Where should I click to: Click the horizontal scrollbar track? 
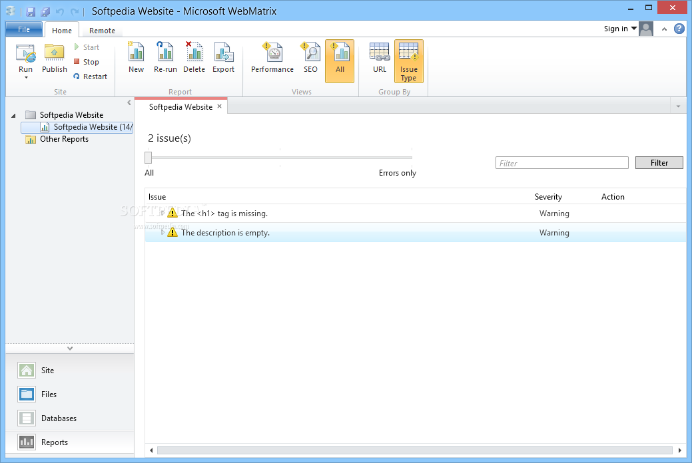pos(415,450)
